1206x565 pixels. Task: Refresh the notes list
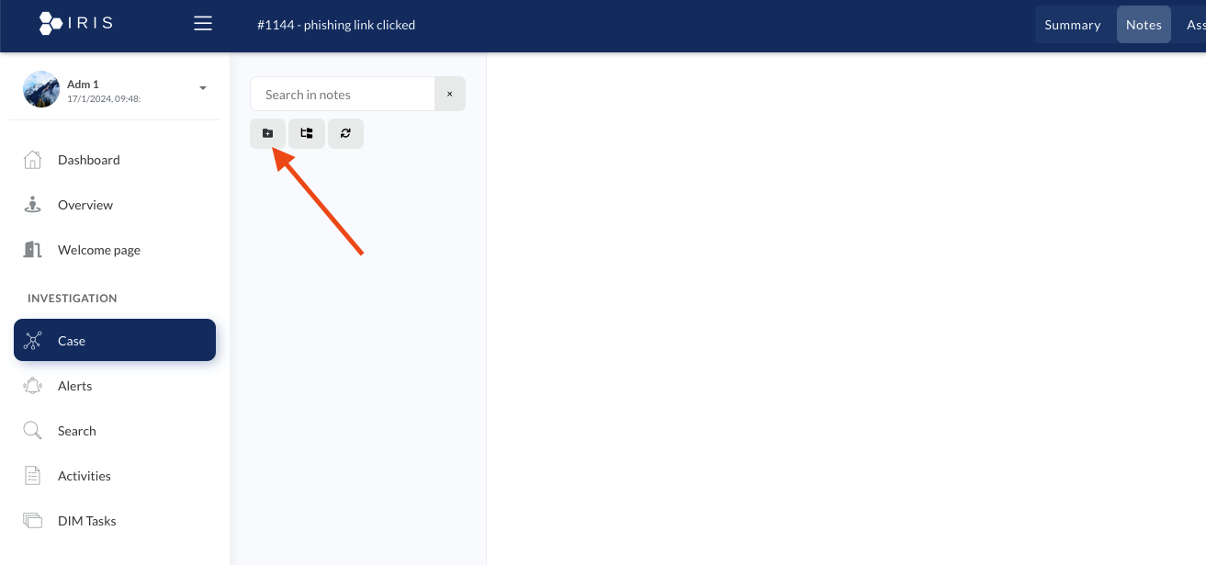tap(345, 133)
